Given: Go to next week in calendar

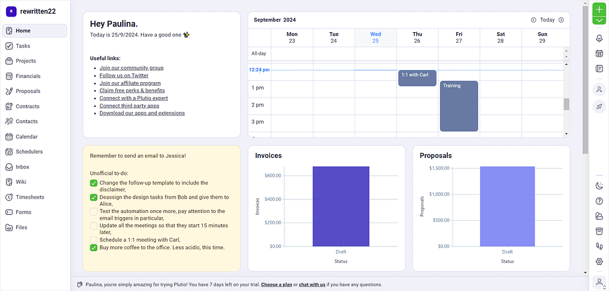Looking at the screenshot, I should click(561, 20).
